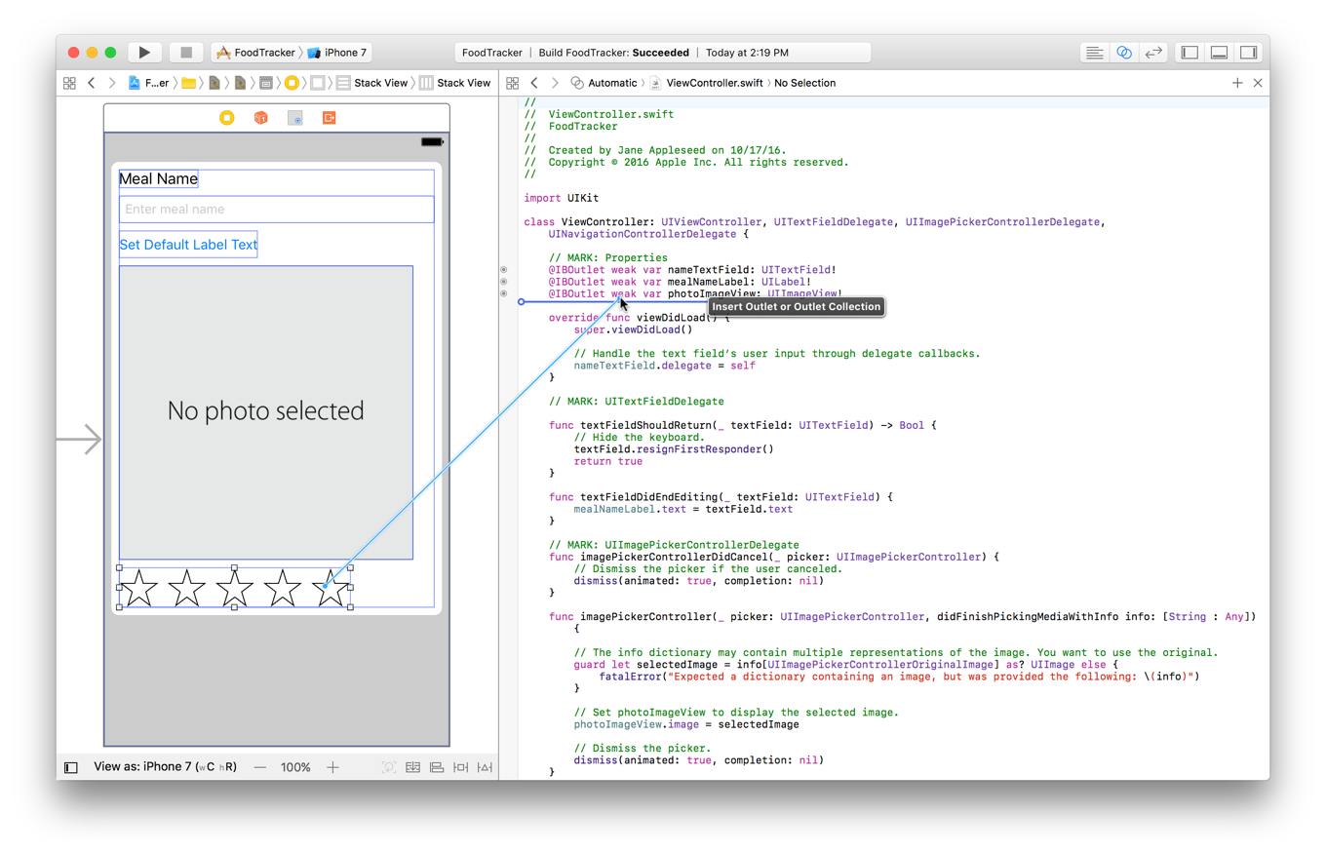The width and height of the screenshot is (1326, 852).
Task: Go forward in the storyboard editor history
Action: pyautogui.click(x=113, y=83)
